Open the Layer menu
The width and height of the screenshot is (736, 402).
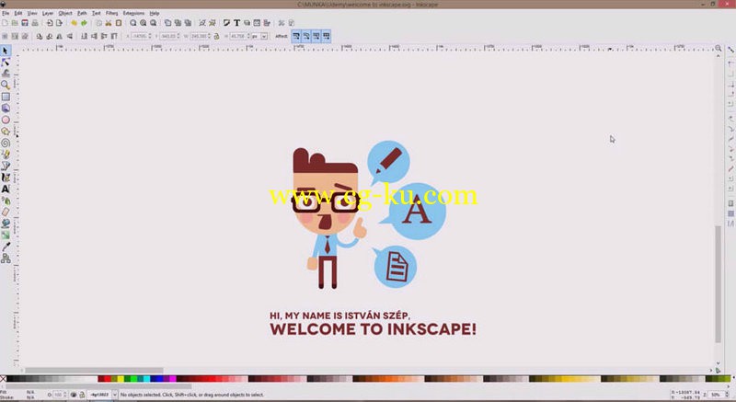point(48,13)
